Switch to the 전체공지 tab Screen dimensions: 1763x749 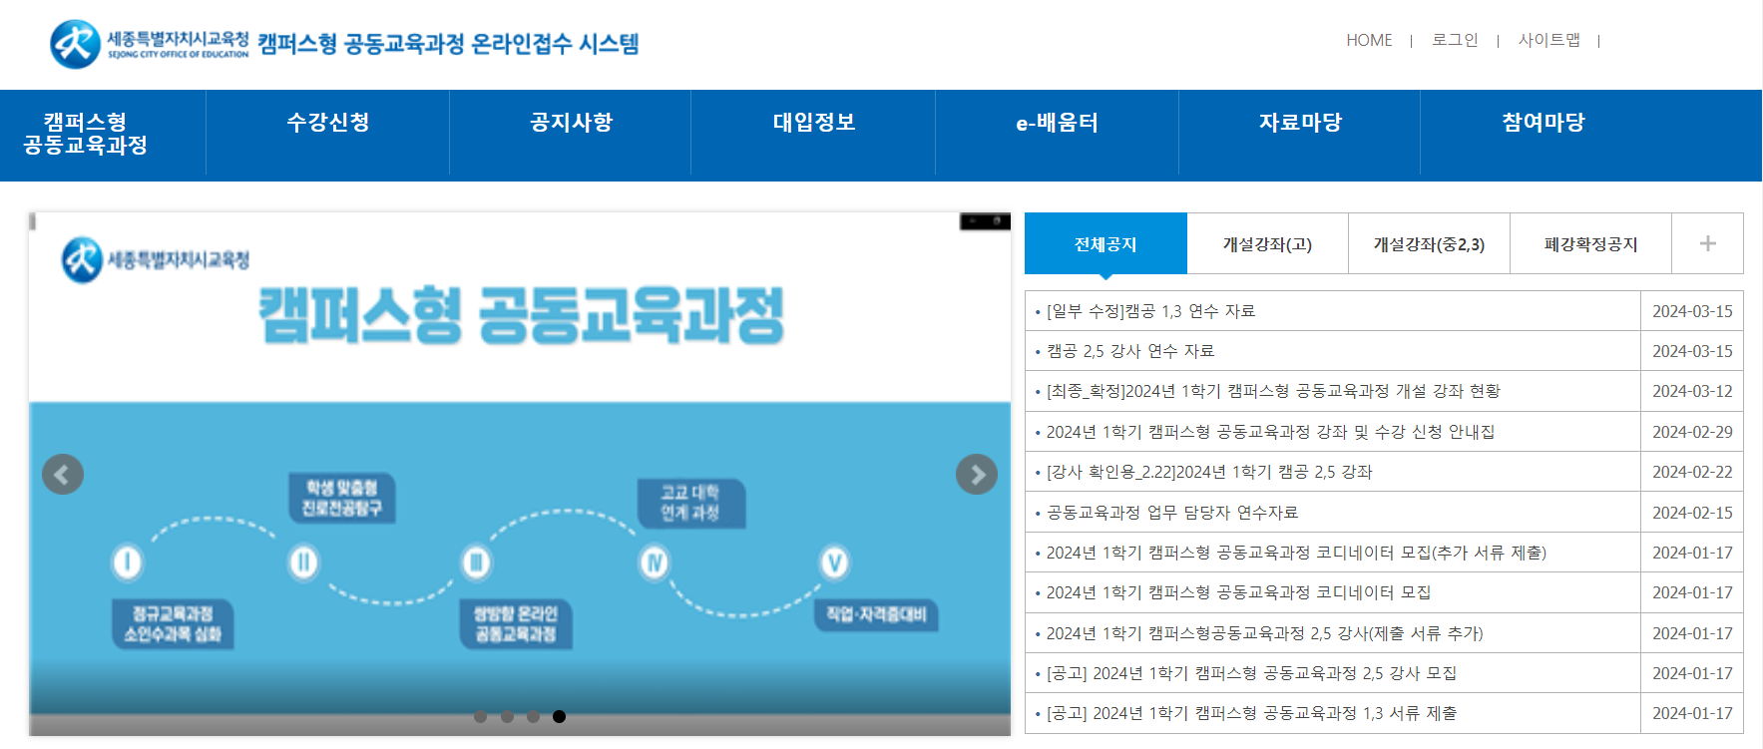[x=1105, y=243]
